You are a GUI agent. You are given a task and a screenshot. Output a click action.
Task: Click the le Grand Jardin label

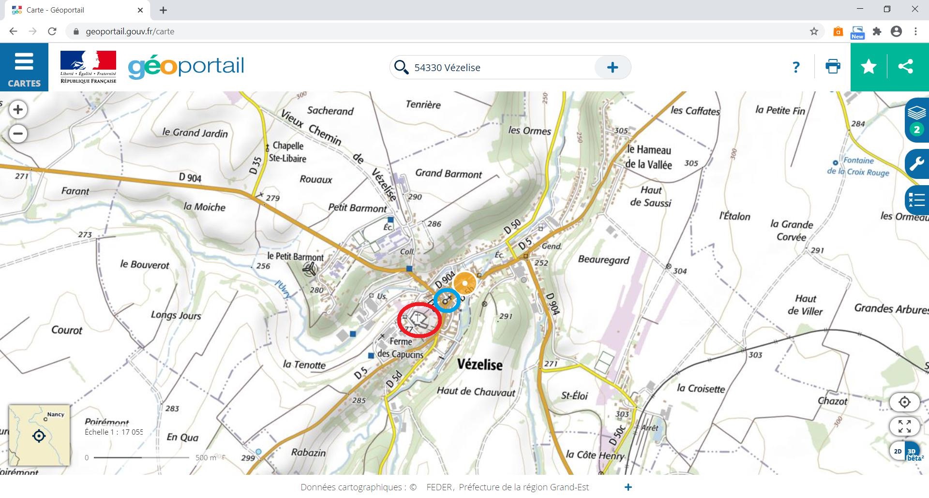[195, 132]
